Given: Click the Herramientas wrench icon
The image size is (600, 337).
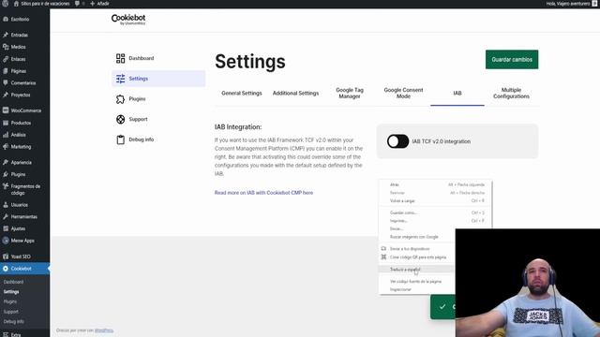Looking at the screenshot, I should pyautogui.click(x=6, y=216).
